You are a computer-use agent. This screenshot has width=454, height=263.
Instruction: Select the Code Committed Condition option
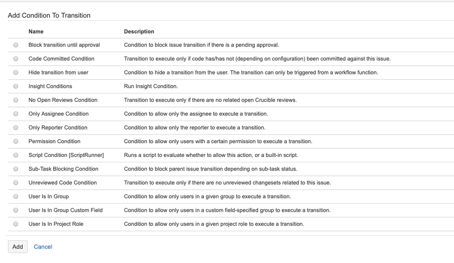coord(15,58)
